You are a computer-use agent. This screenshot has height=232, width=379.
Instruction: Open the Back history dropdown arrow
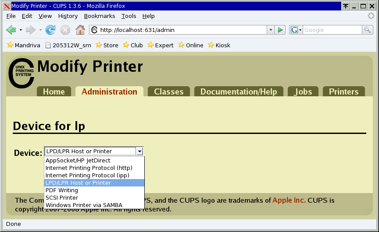21,30
